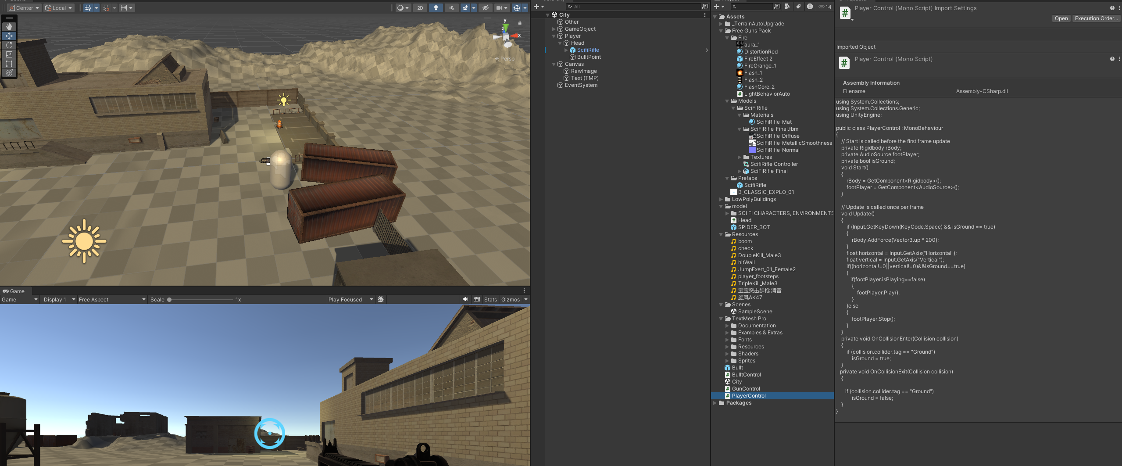This screenshot has height=466, width=1122.
Task: Open the Free Aspect dropdown
Action: pos(112,300)
